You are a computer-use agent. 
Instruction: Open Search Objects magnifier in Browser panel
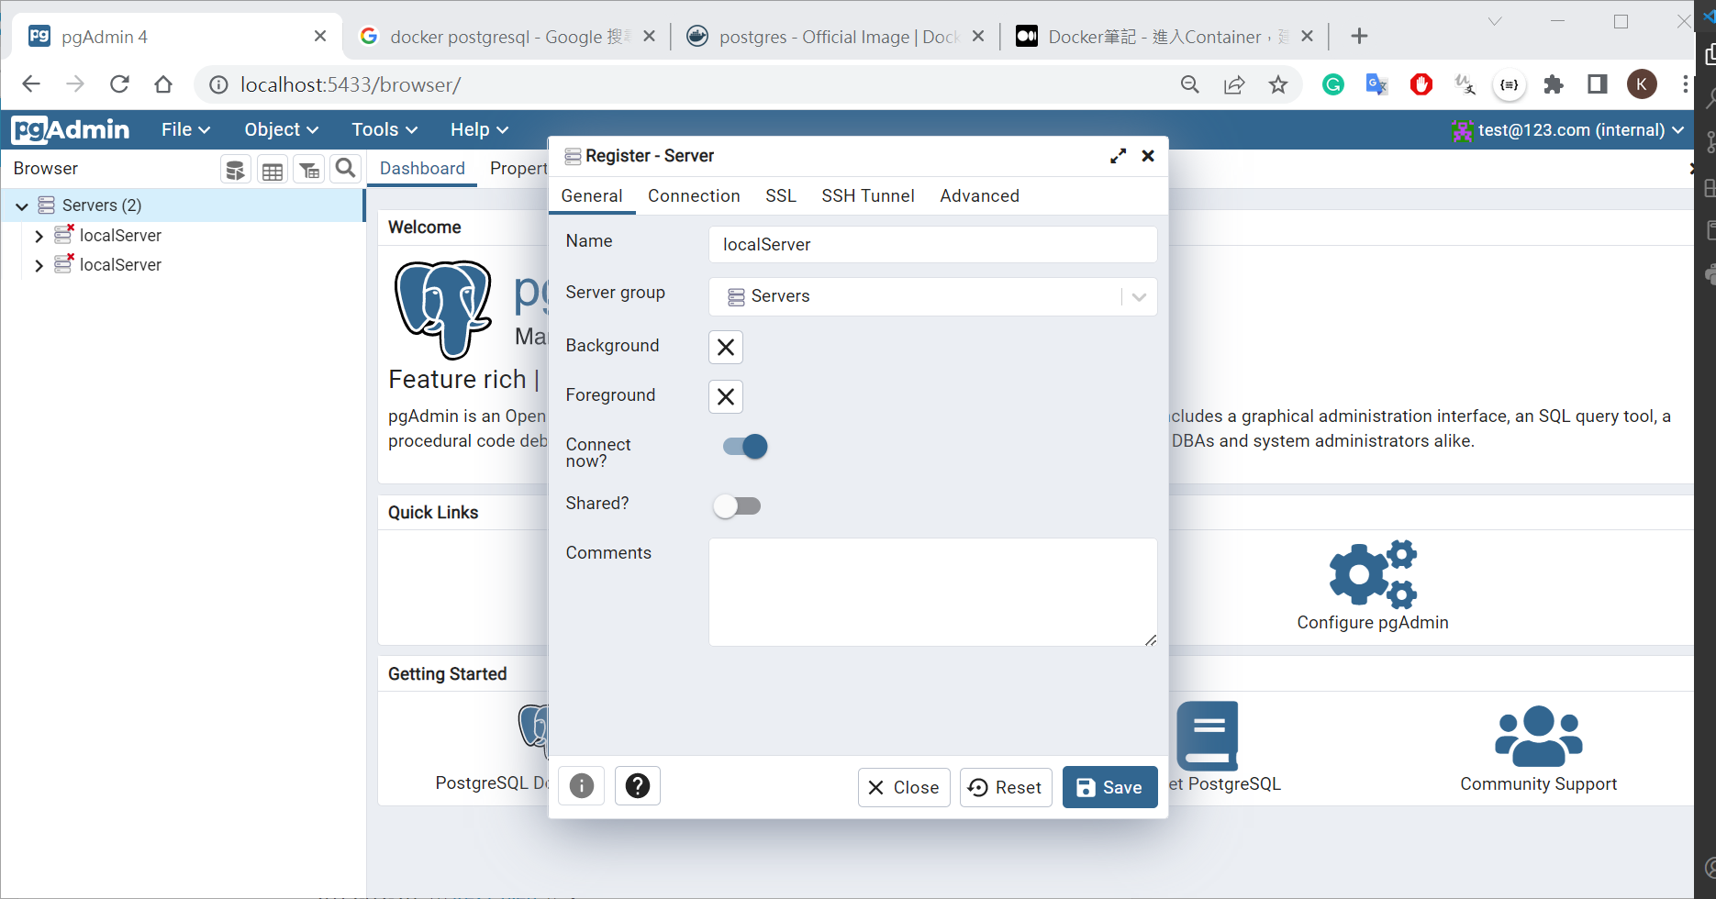[x=345, y=169]
